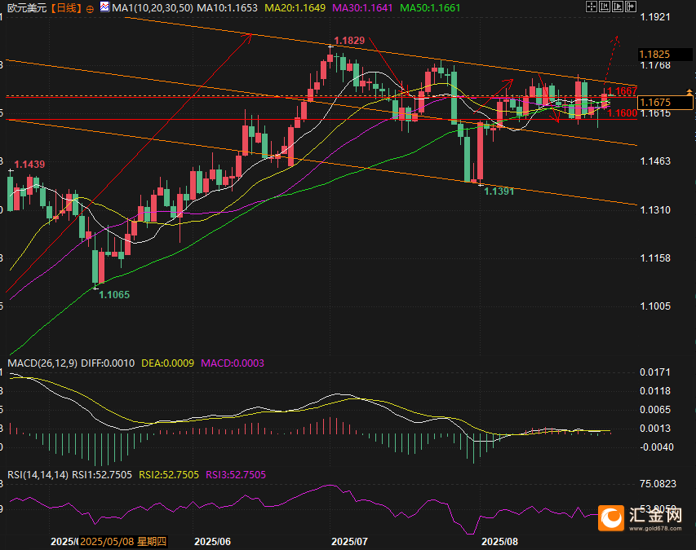Click the yellow MA20:1.1649 value
696x550 pixels.
pos(295,8)
